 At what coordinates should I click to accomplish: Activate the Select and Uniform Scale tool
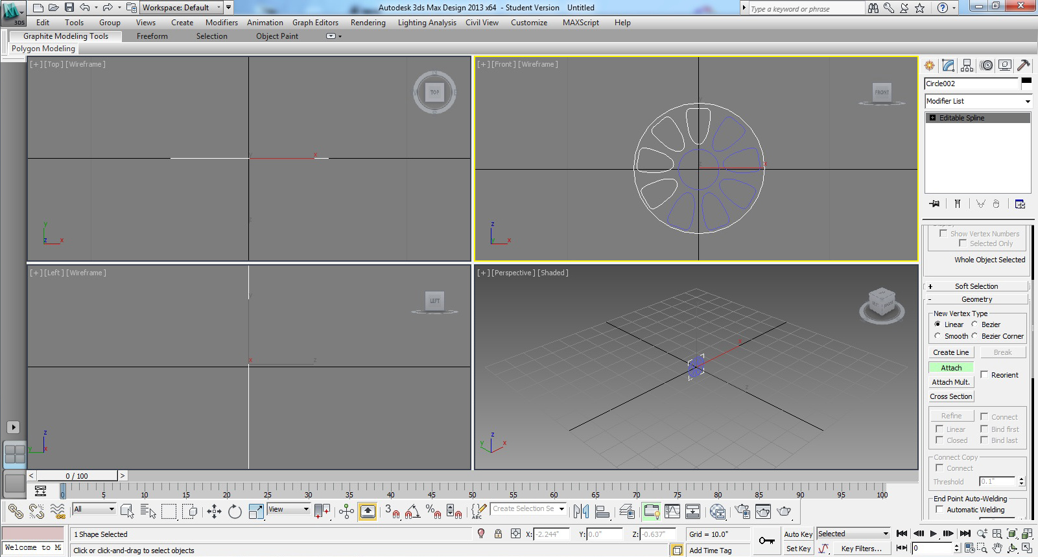(256, 512)
